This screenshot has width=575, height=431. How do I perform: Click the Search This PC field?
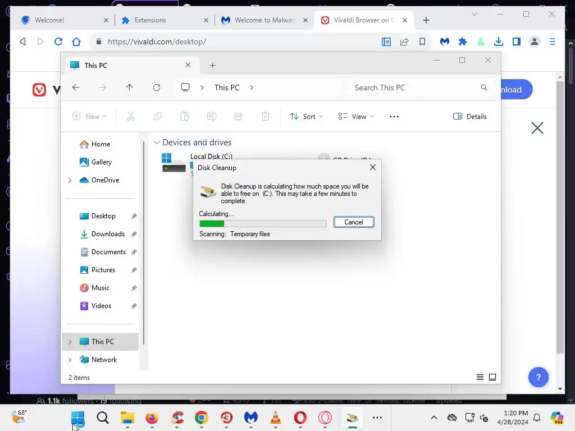pos(420,88)
